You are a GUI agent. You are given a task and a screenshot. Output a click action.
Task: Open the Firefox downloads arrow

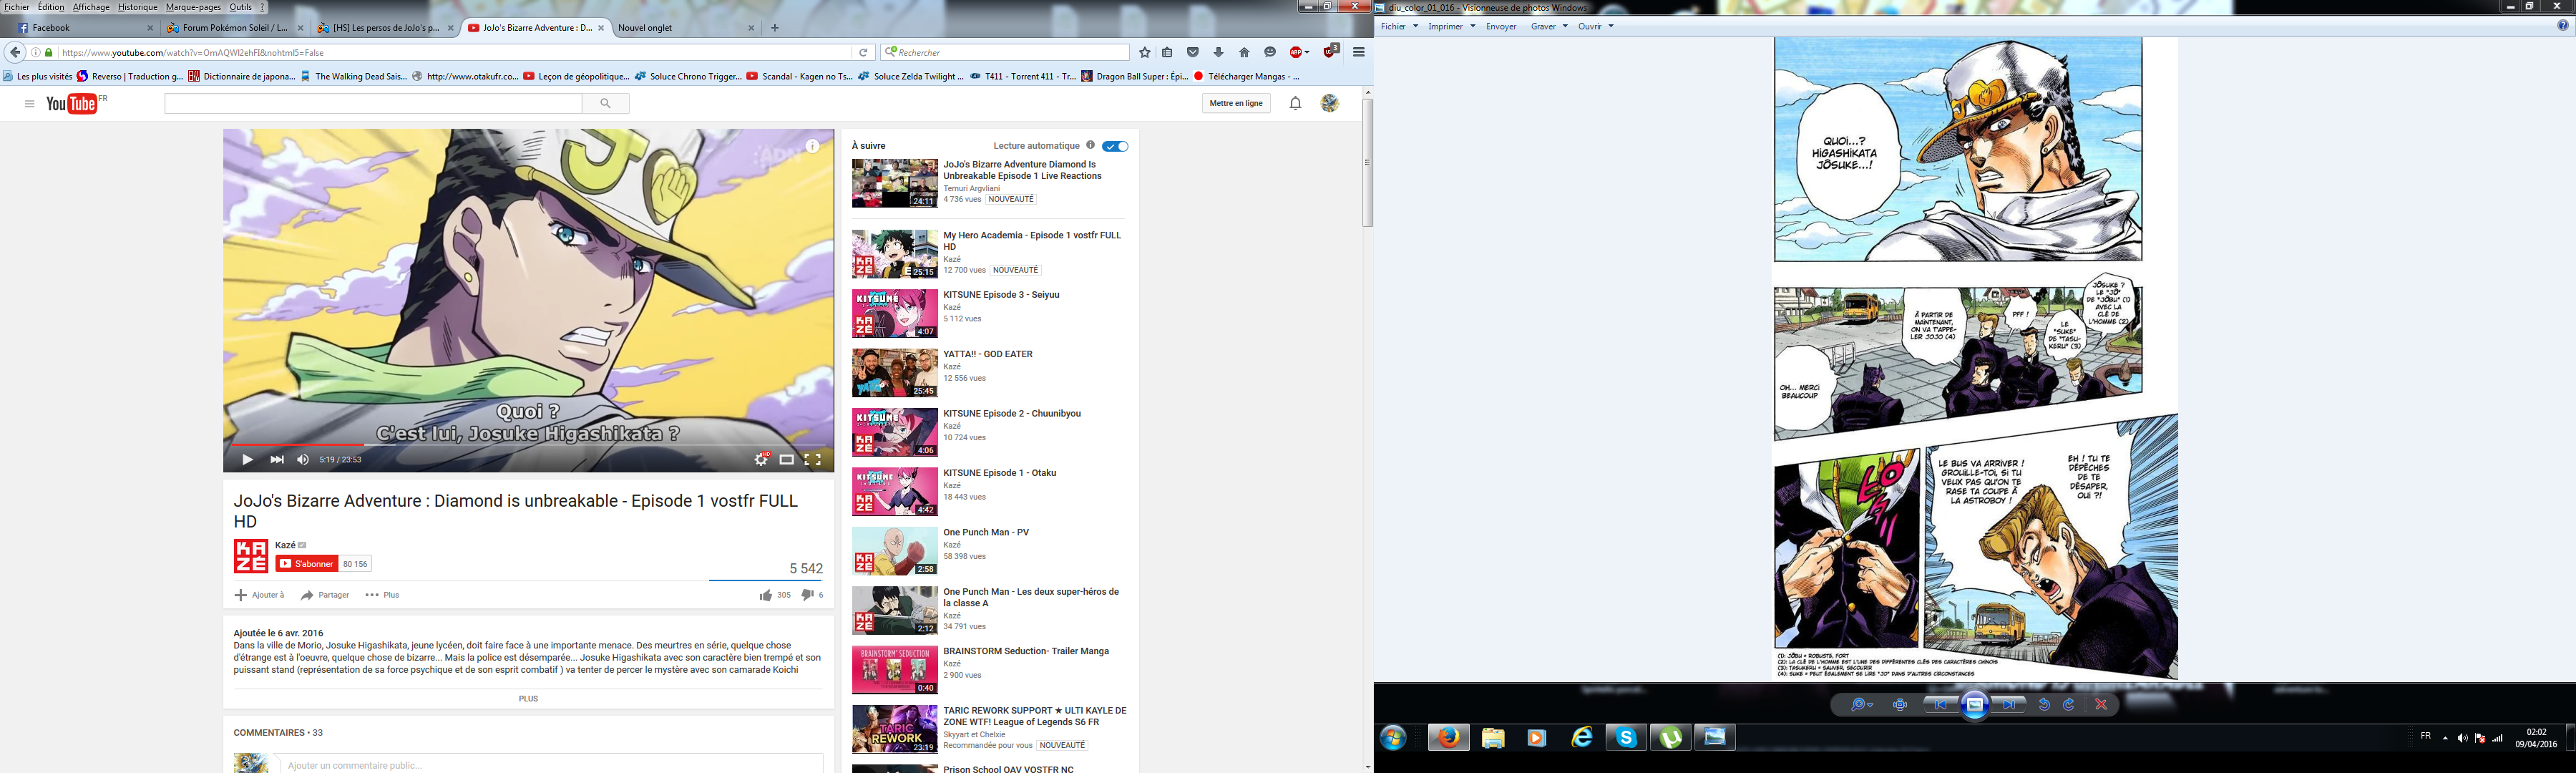pos(1218,52)
